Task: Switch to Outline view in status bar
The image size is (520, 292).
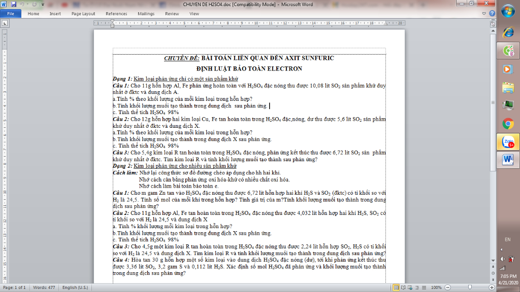Action: coord(417,288)
